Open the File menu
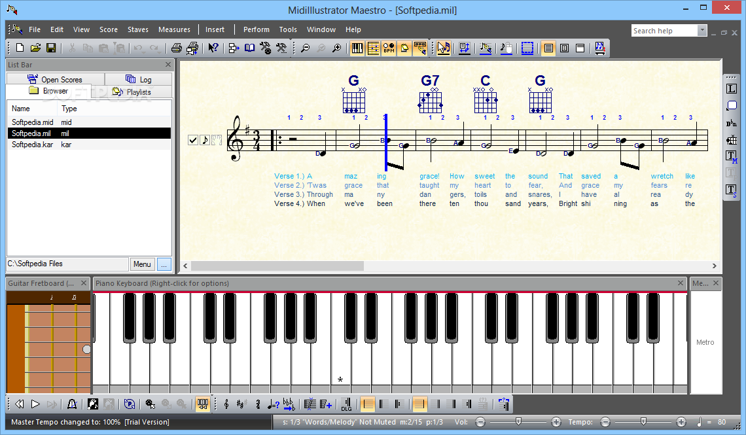Viewport: 746px width, 435px height. (35, 29)
